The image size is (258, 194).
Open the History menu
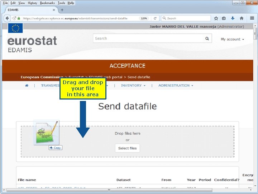pyautogui.click(x=32, y=3)
